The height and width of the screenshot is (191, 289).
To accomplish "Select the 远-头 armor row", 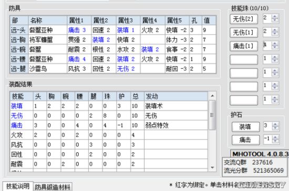I will pos(113,30).
